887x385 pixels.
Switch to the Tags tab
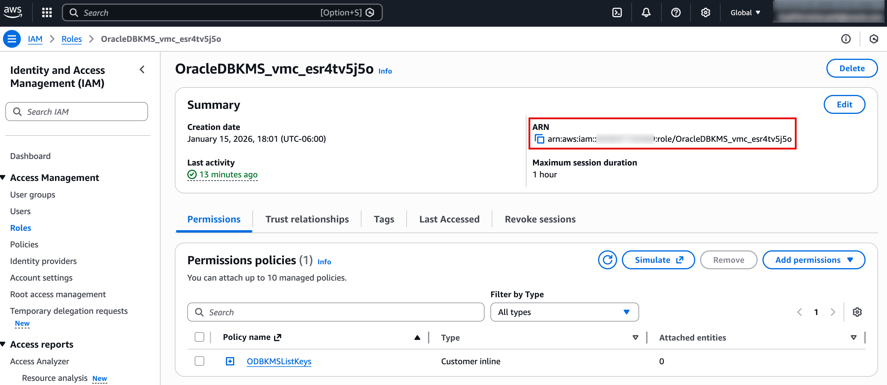pyautogui.click(x=384, y=219)
